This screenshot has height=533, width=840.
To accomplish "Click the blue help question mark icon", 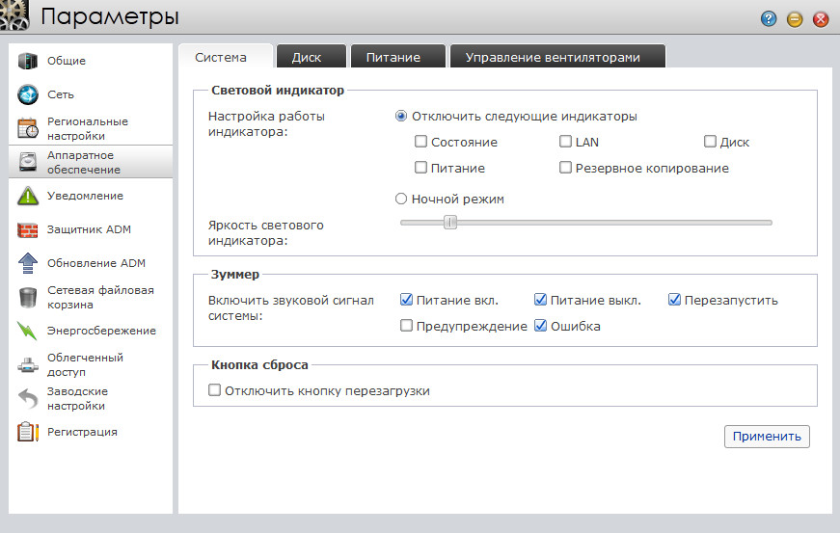I will pos(769,18).
